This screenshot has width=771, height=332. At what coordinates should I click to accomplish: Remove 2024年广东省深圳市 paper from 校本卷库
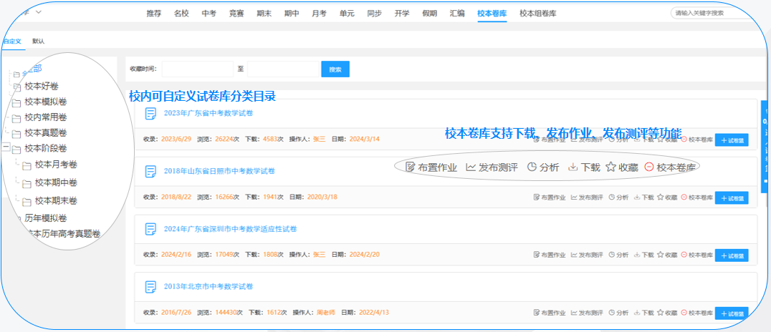696,255
